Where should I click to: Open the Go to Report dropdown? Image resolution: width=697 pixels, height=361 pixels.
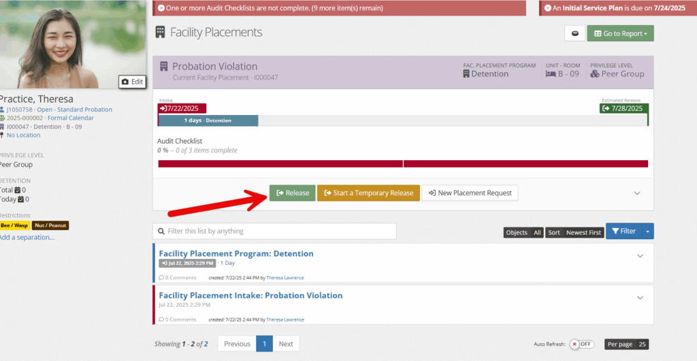pos(621,33)
